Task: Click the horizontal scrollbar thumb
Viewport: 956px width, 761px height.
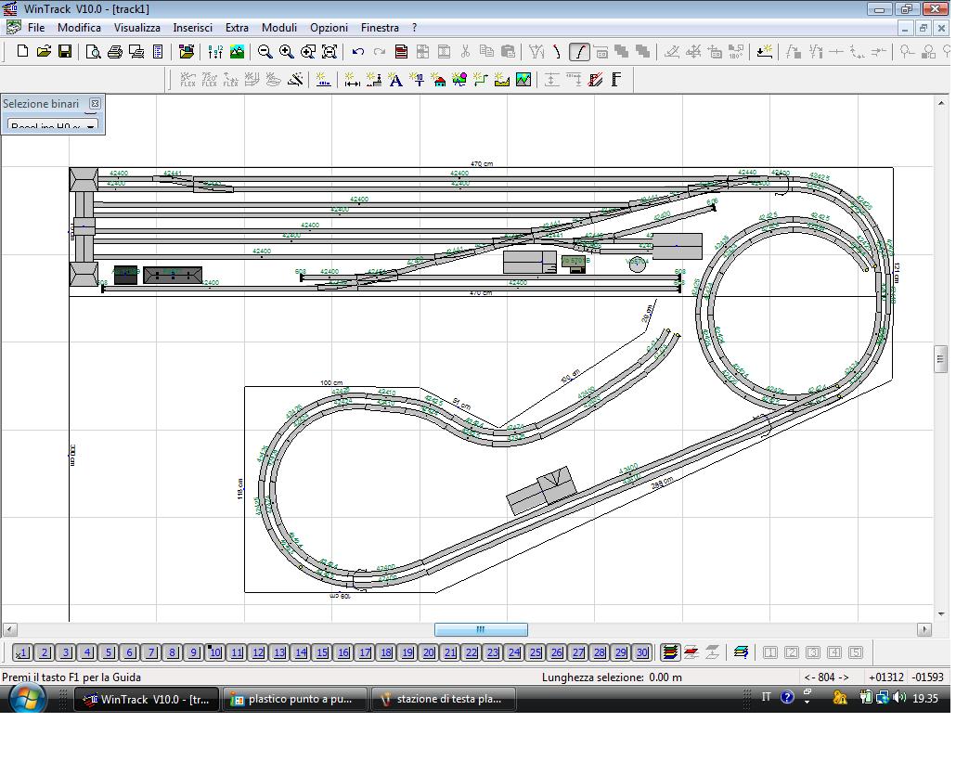Action: point(481,629)
